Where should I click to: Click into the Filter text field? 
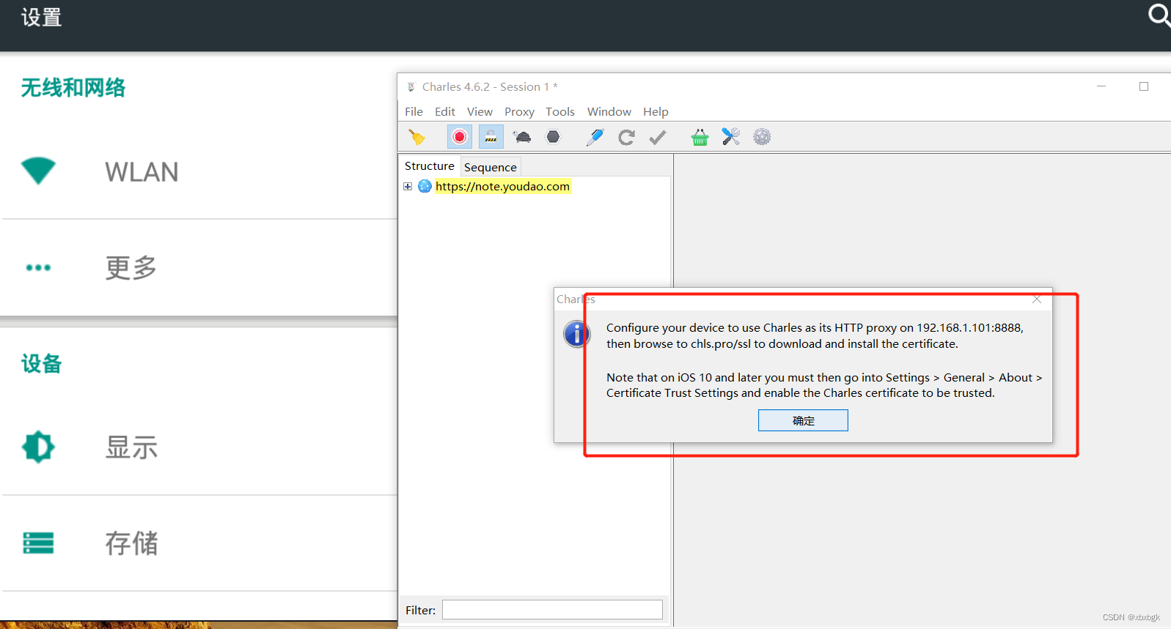(x=552, y=610)
